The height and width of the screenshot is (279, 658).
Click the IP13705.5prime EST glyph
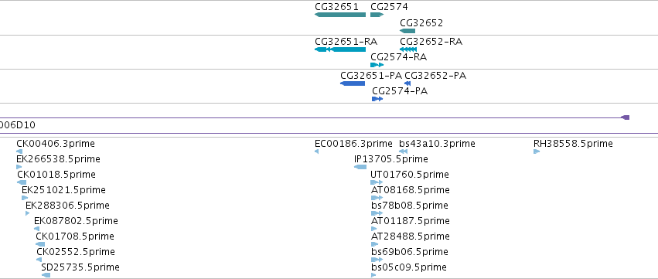point(360,167)
